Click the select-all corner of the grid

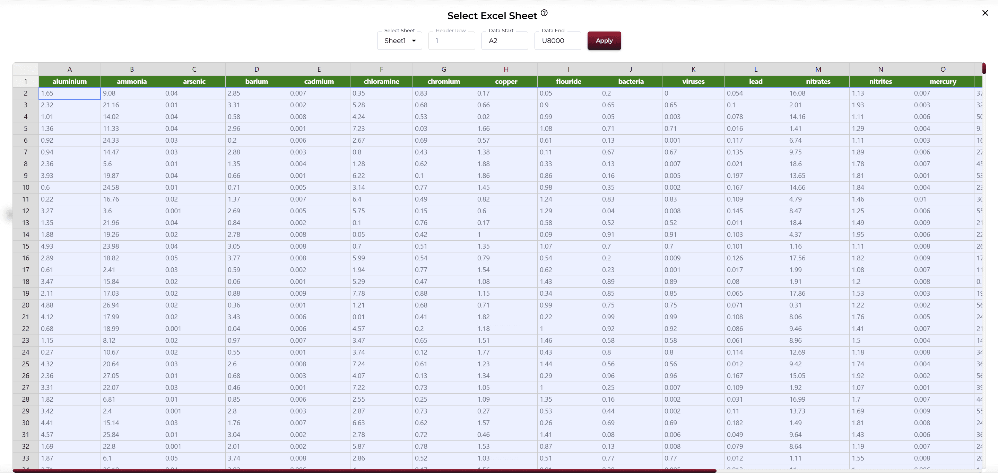click(x=26, y=69)
